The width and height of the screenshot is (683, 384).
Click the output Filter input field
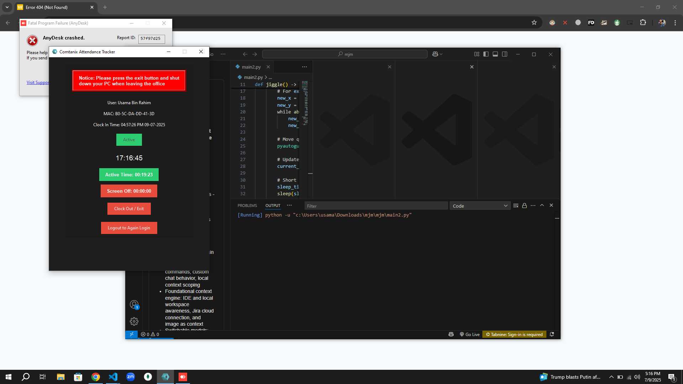click(376, 206)
